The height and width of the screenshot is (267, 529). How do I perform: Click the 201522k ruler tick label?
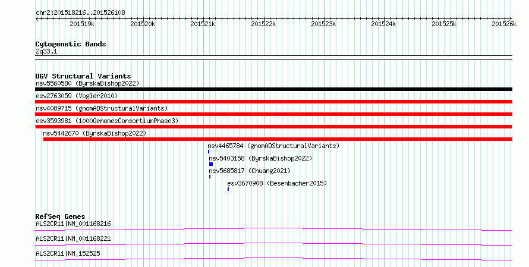pos(263,24)
